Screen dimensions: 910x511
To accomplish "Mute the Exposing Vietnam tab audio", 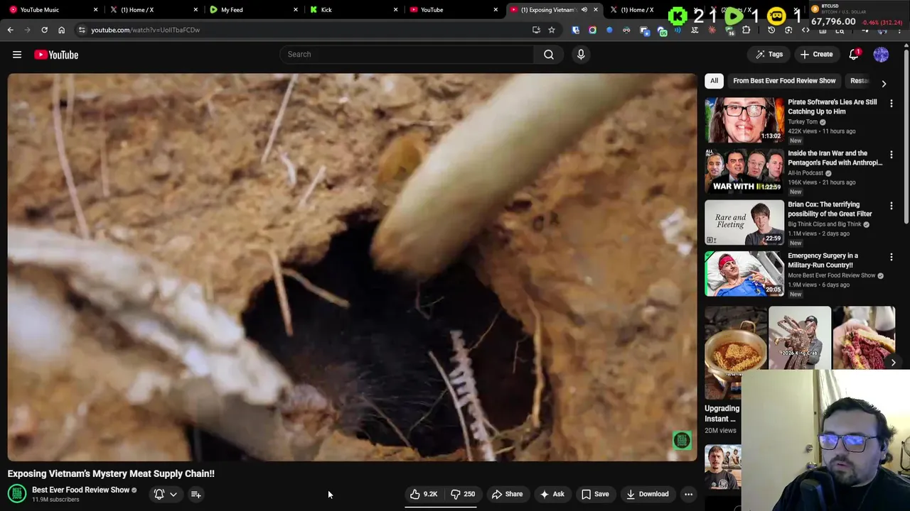I will [584, 10].
